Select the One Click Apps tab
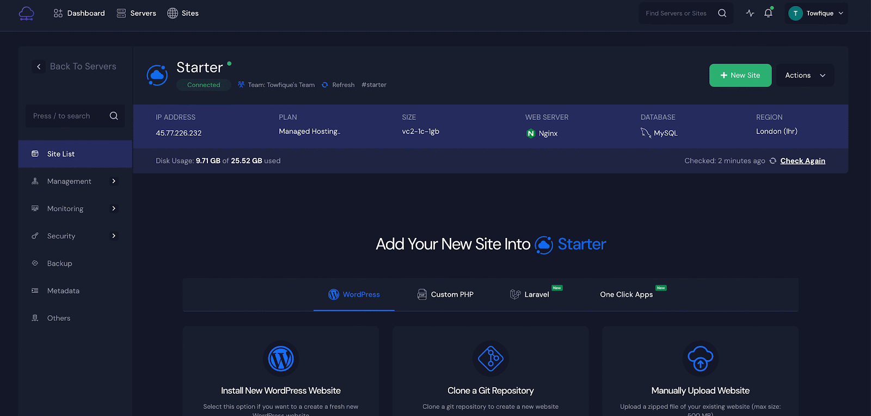871x416 pixels. click(x=626, y=295)
